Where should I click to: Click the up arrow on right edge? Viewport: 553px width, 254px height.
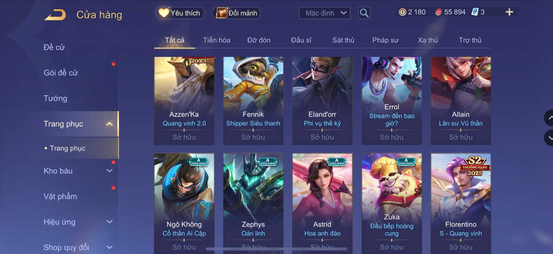549,118
